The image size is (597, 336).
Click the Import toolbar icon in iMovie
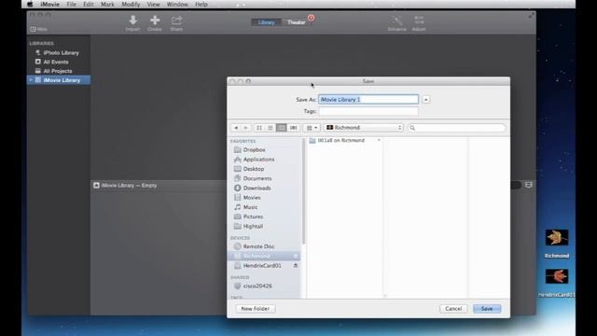click(x=132, y=23)
